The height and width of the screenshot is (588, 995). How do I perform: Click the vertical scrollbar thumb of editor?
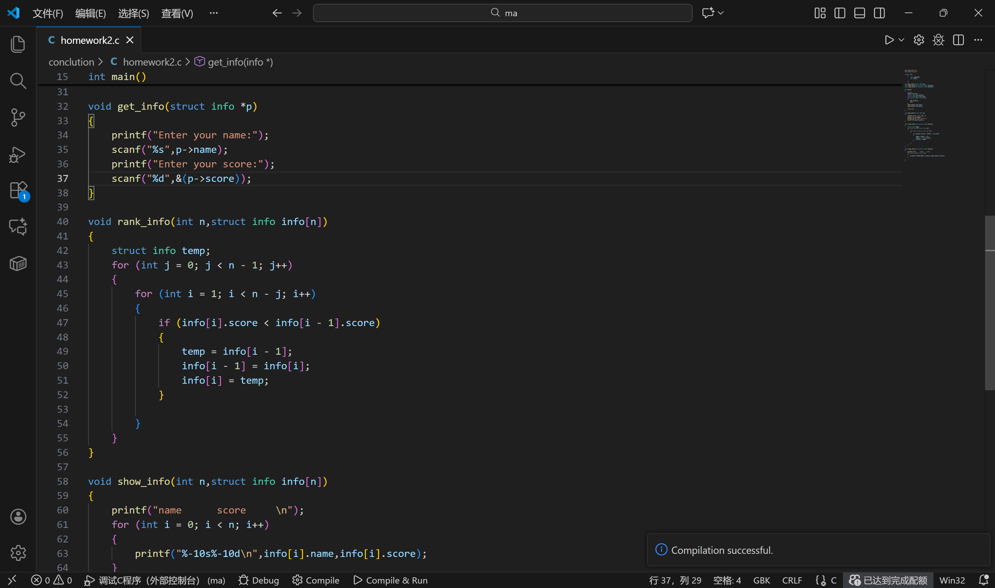pyautogui.click(x=989, y=303)
